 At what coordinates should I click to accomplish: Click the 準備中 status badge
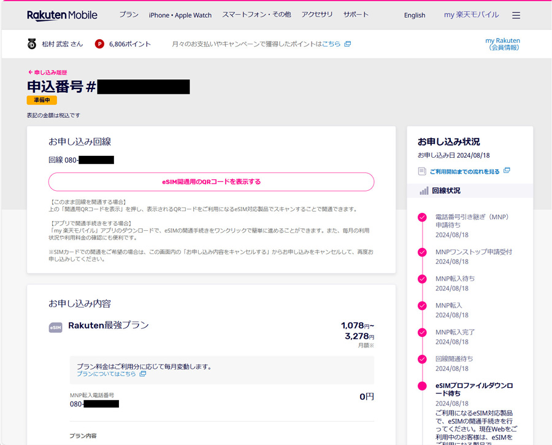coord(42,100)
